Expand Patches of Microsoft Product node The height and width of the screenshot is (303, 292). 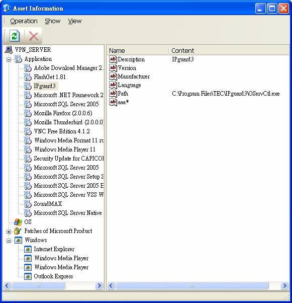click(x=9, y=232)
